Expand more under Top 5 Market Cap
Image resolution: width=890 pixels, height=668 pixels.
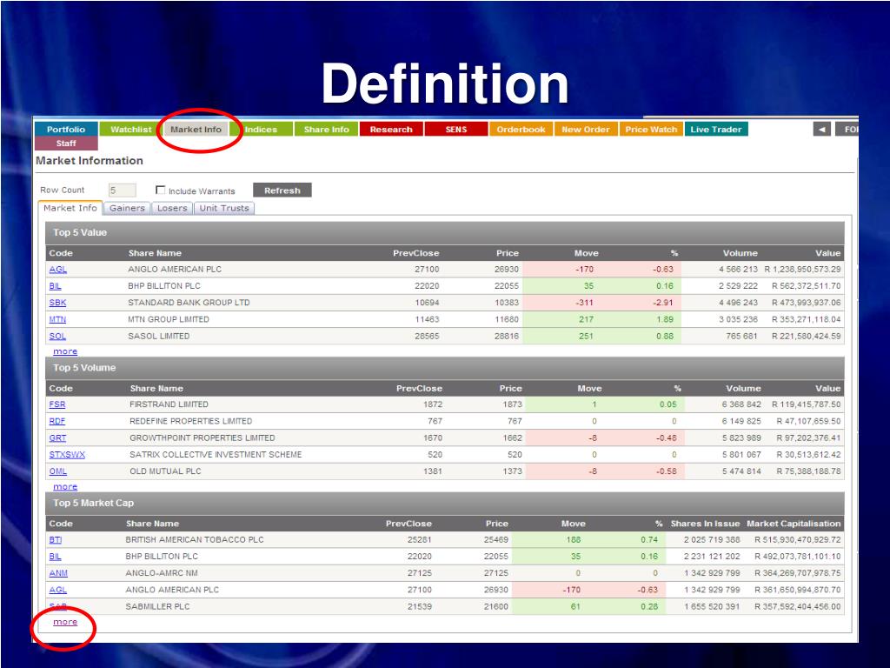[65, 622]
